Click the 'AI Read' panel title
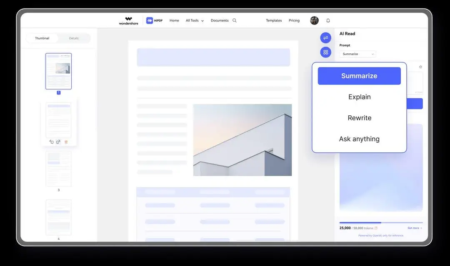450x266 pixels. pyautogui.click(x=347, y=34)
